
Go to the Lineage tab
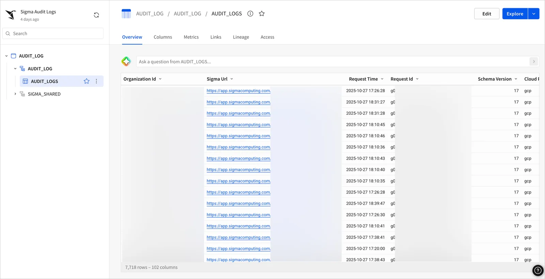pos(241,37)
